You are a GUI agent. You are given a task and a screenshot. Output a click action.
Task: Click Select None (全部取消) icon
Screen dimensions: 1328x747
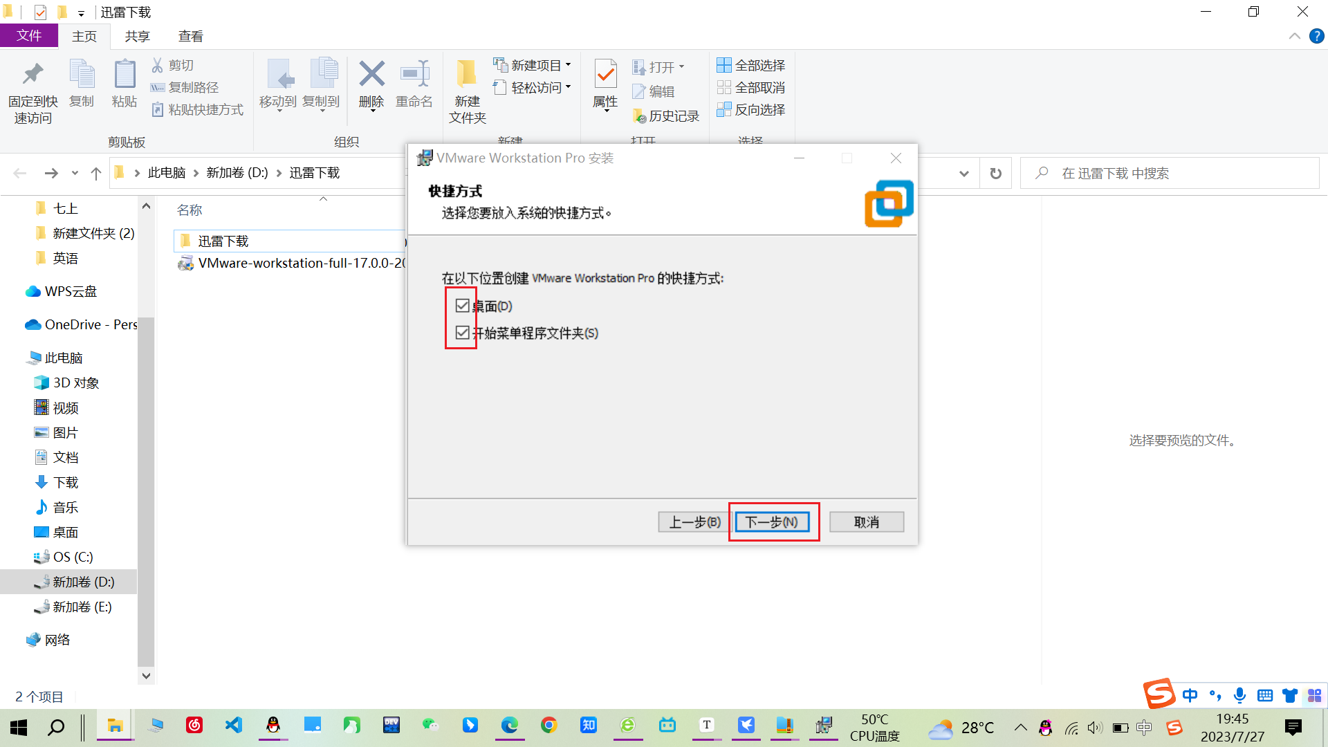coord(723,87)
